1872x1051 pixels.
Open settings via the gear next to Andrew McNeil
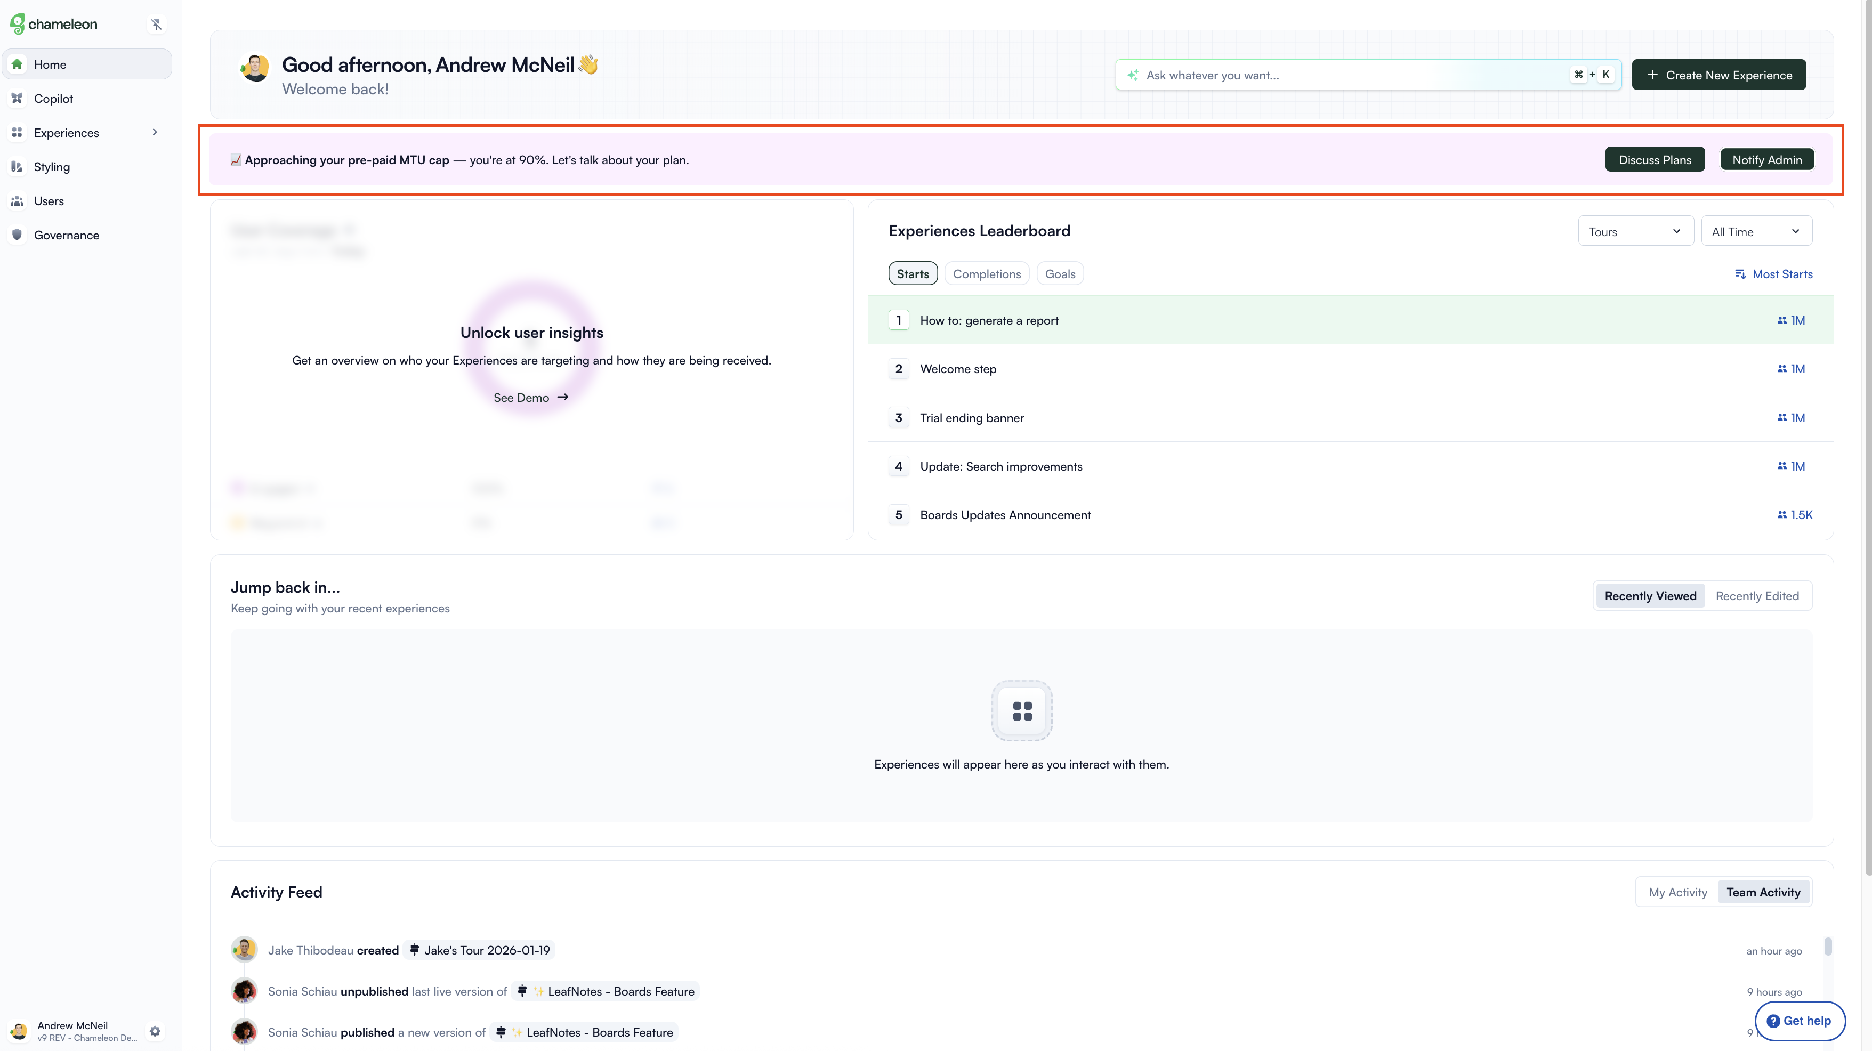pyautogui.click(x=156, y=1031)
